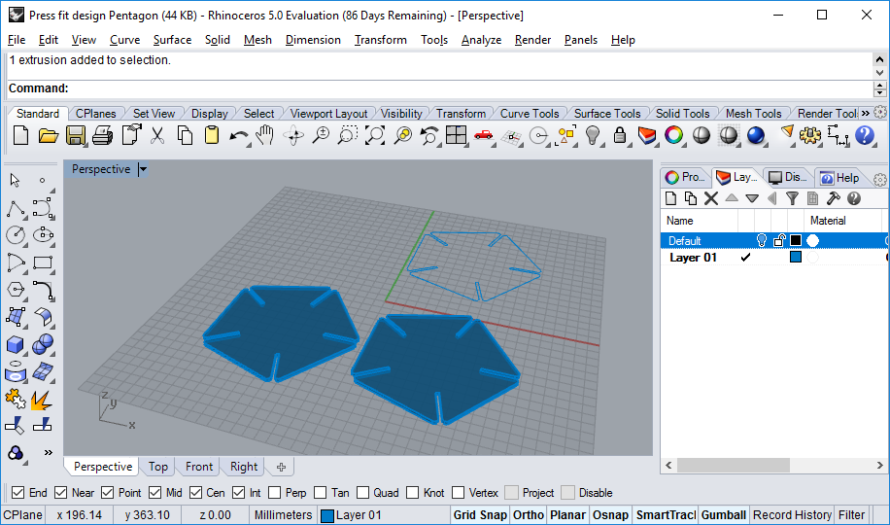Toggle Ortho in status bar

[528, 514]
